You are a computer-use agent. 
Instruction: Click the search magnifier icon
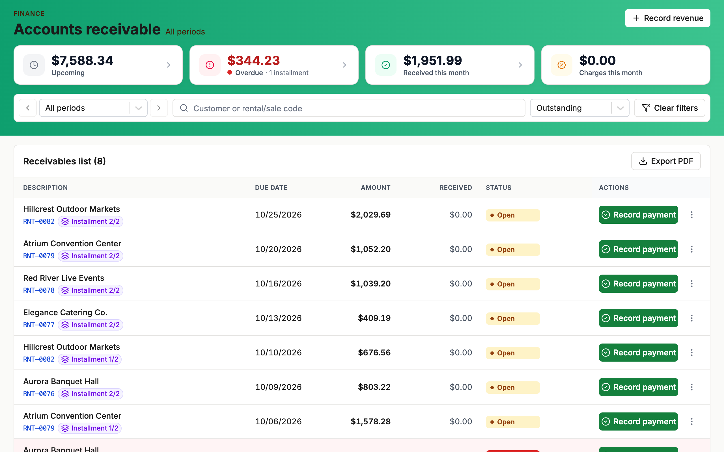pos(184,108)
